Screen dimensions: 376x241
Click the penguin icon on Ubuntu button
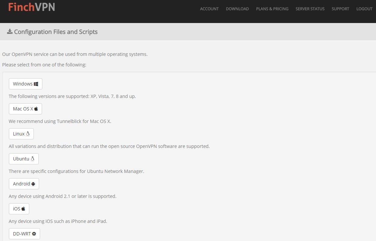[33, 159]
